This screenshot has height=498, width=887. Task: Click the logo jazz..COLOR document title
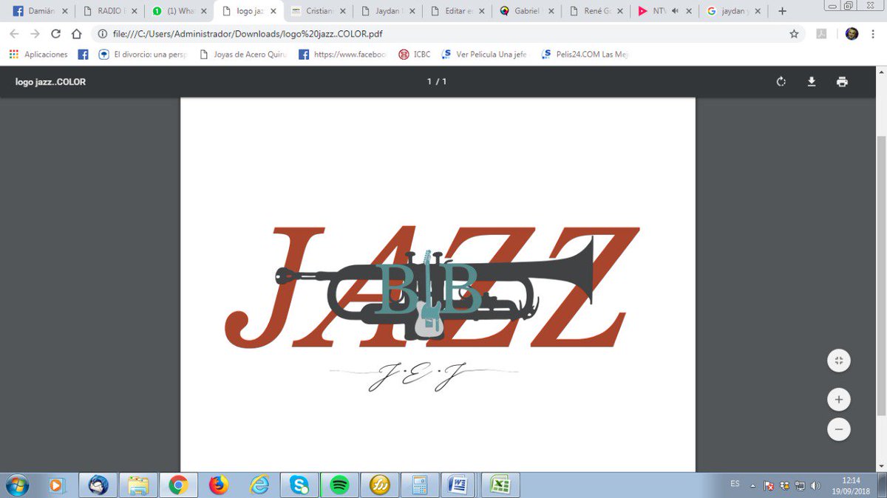click(51, 82)
